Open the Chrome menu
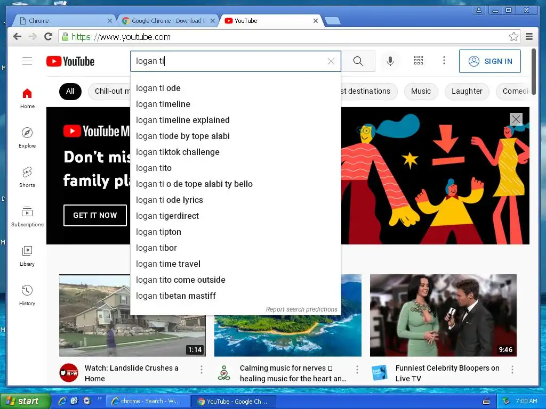Screen dimensions: 546x409 529,37
